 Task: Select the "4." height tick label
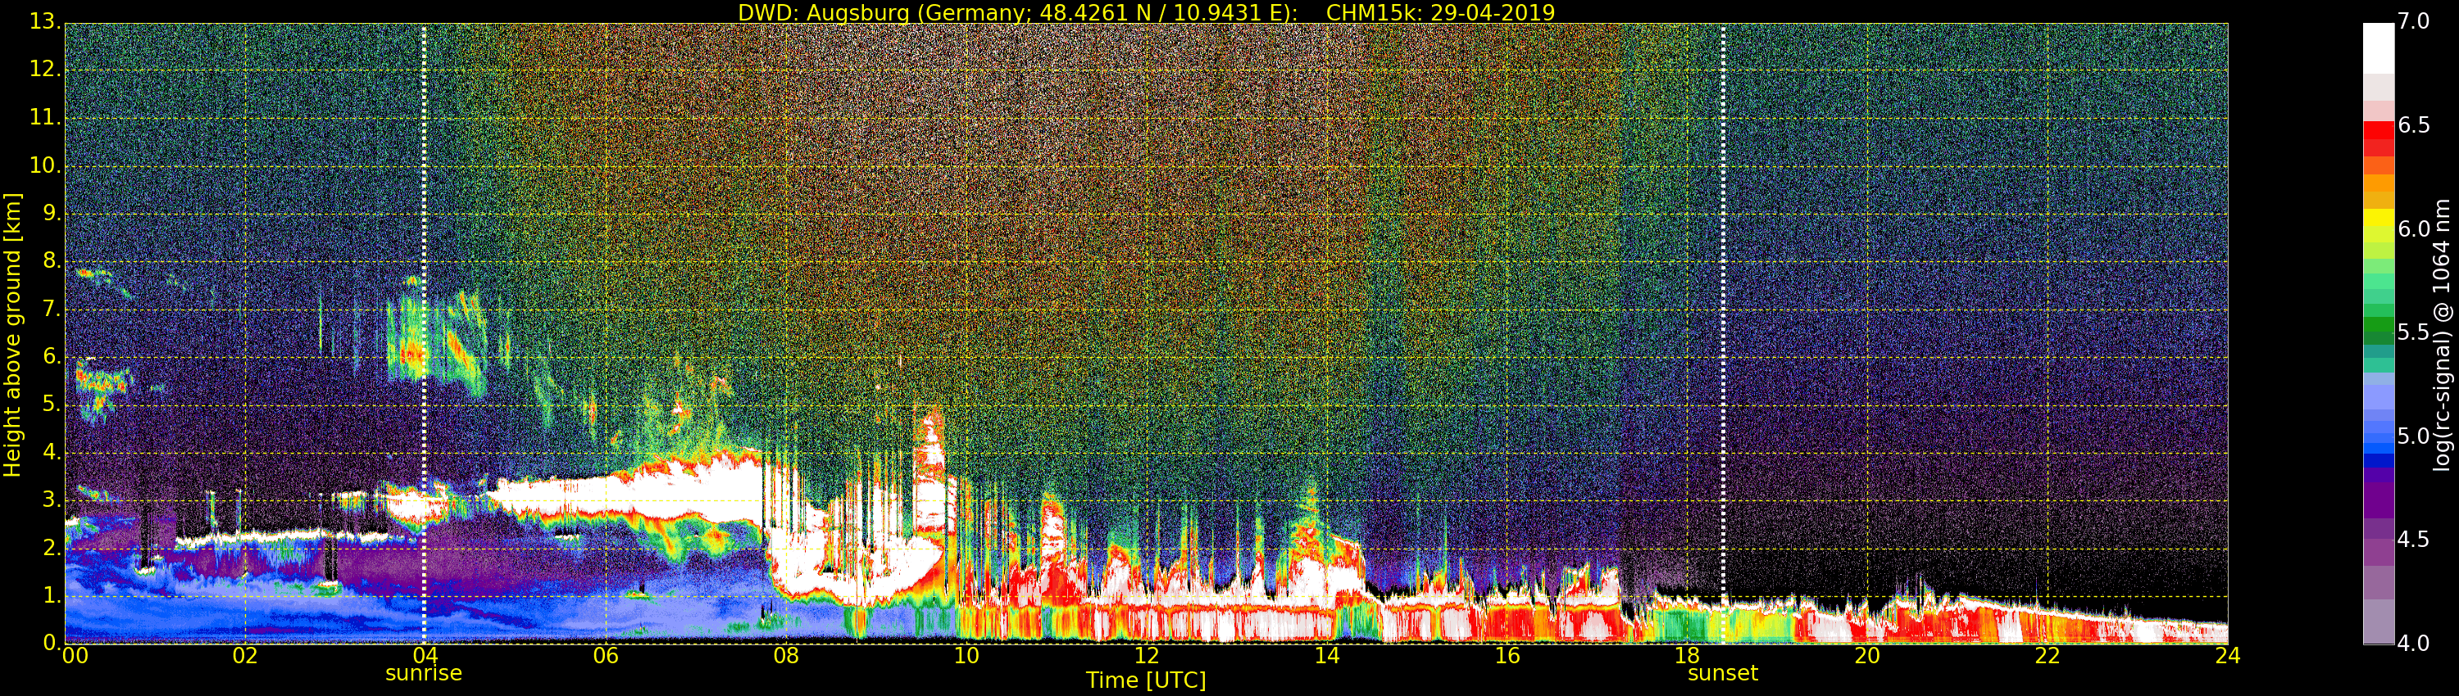tap(52, 452)
